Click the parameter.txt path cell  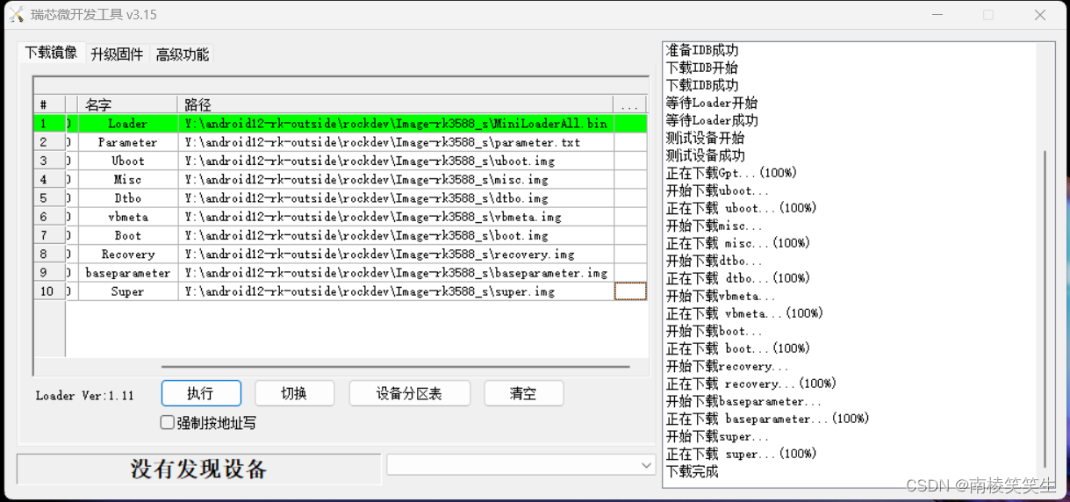pyautogui.click(x=396, y=142)
